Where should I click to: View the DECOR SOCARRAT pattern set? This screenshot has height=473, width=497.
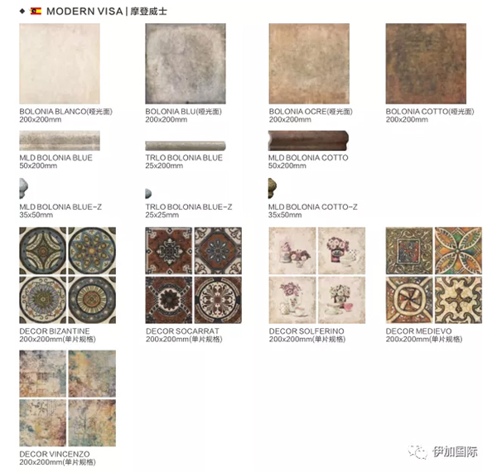click(193, 275)
